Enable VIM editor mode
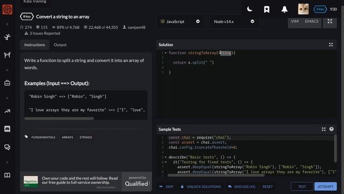The width and height of the screenshot is (344, 194). 295,22
